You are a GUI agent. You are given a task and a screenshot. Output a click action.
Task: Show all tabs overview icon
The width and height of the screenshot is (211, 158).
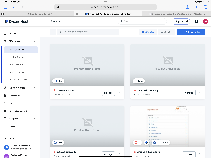206,7
